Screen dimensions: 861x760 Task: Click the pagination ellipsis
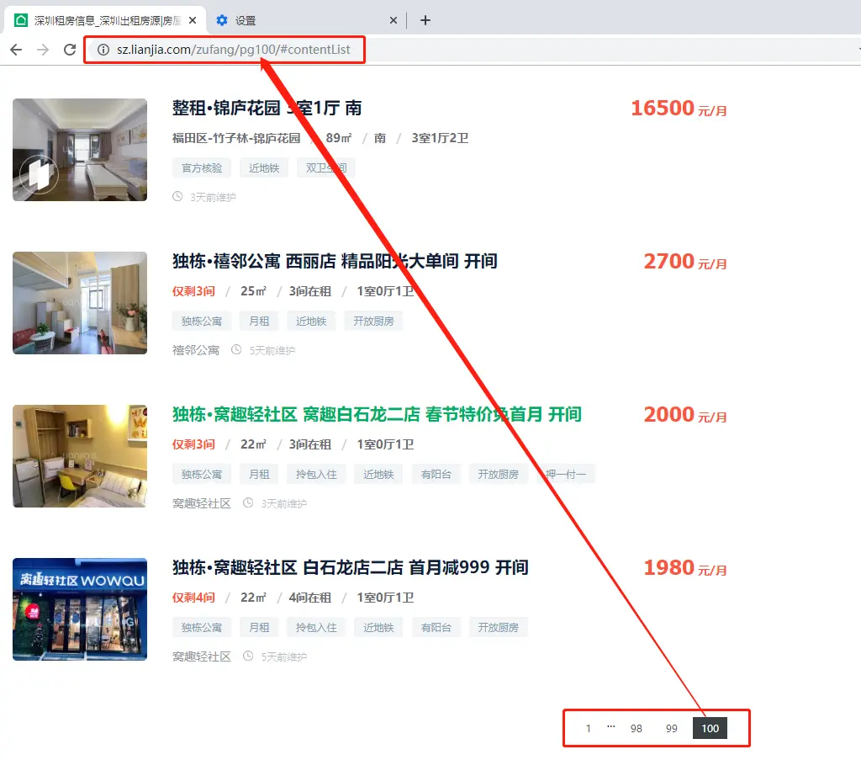pyautogui.click(x=610, y=727)
